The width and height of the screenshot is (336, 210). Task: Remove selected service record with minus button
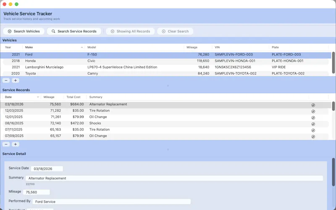pyautogui.click(x=6, y=144)
